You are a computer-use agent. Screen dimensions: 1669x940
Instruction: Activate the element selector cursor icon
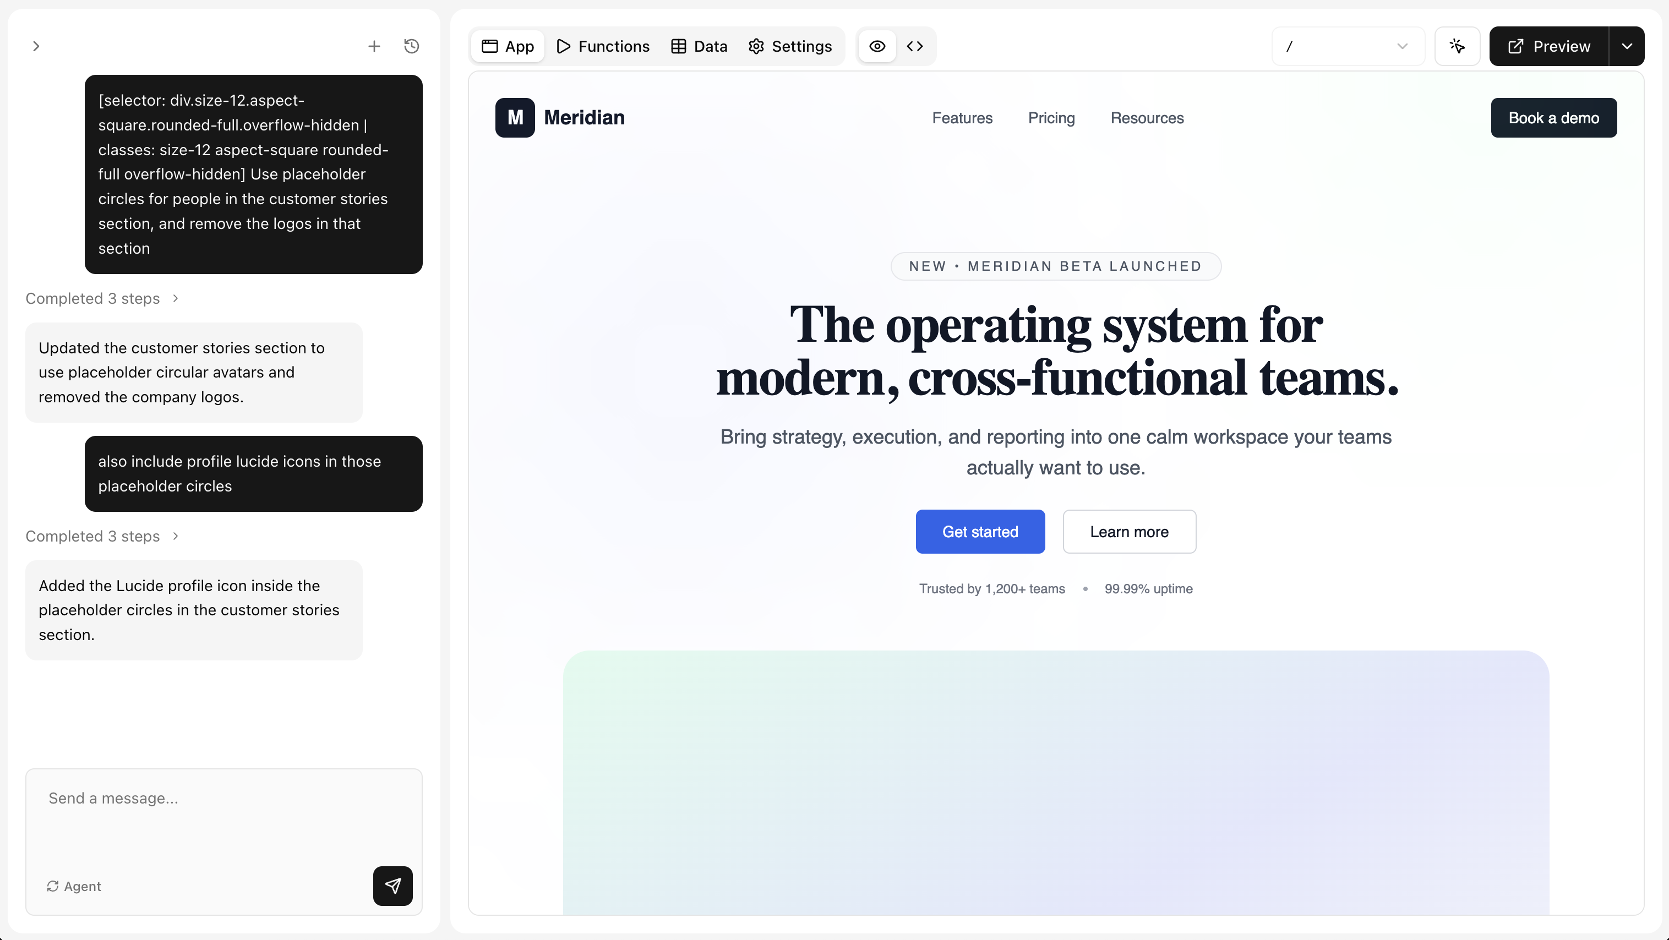(x=1457, y=46)
